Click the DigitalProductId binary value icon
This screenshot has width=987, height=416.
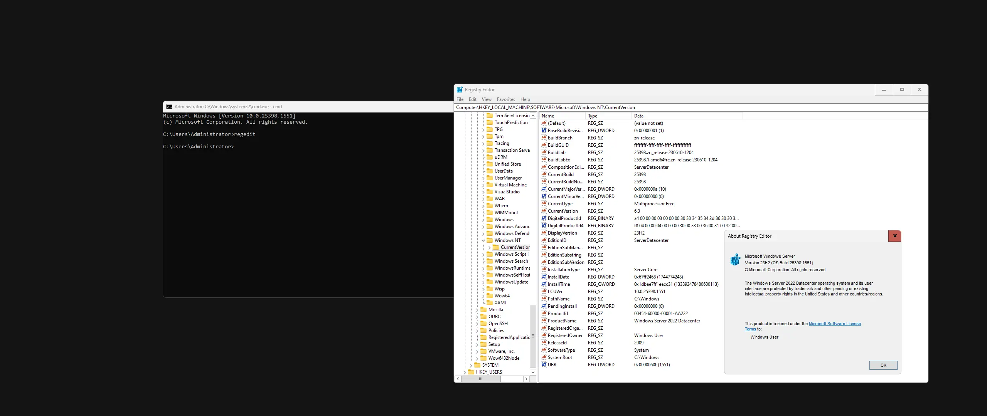[x=544, y=218]
